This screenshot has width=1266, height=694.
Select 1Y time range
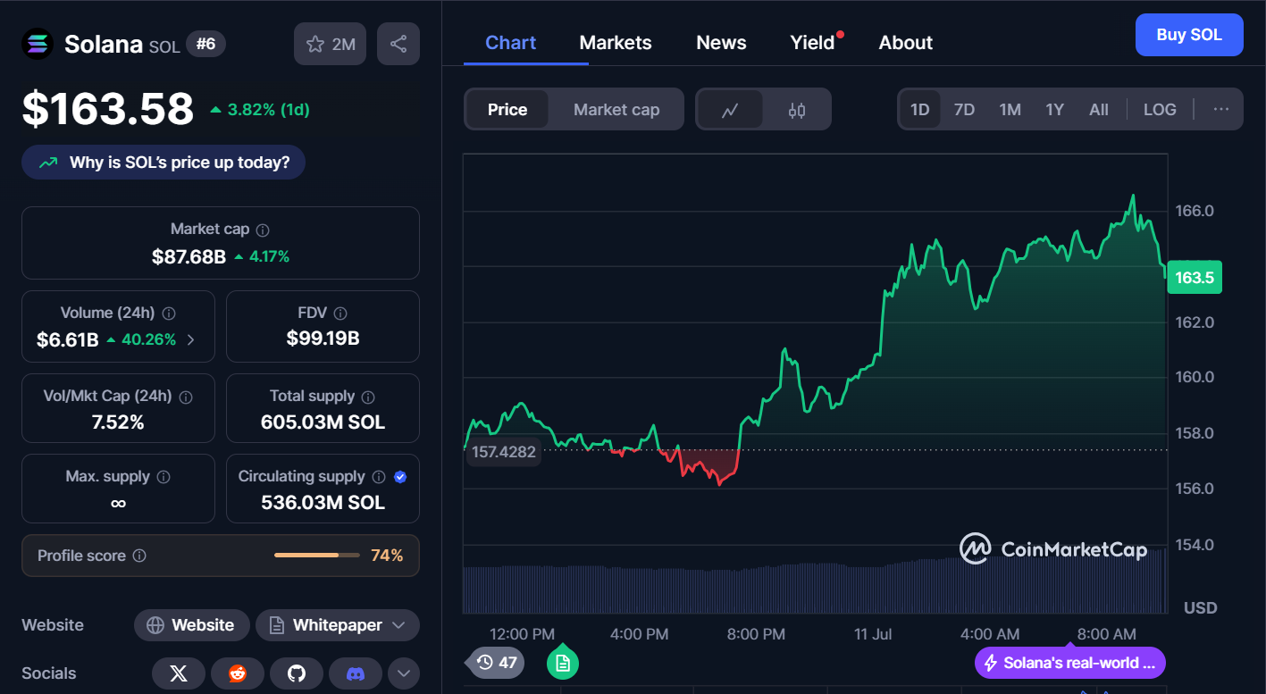1055,109
